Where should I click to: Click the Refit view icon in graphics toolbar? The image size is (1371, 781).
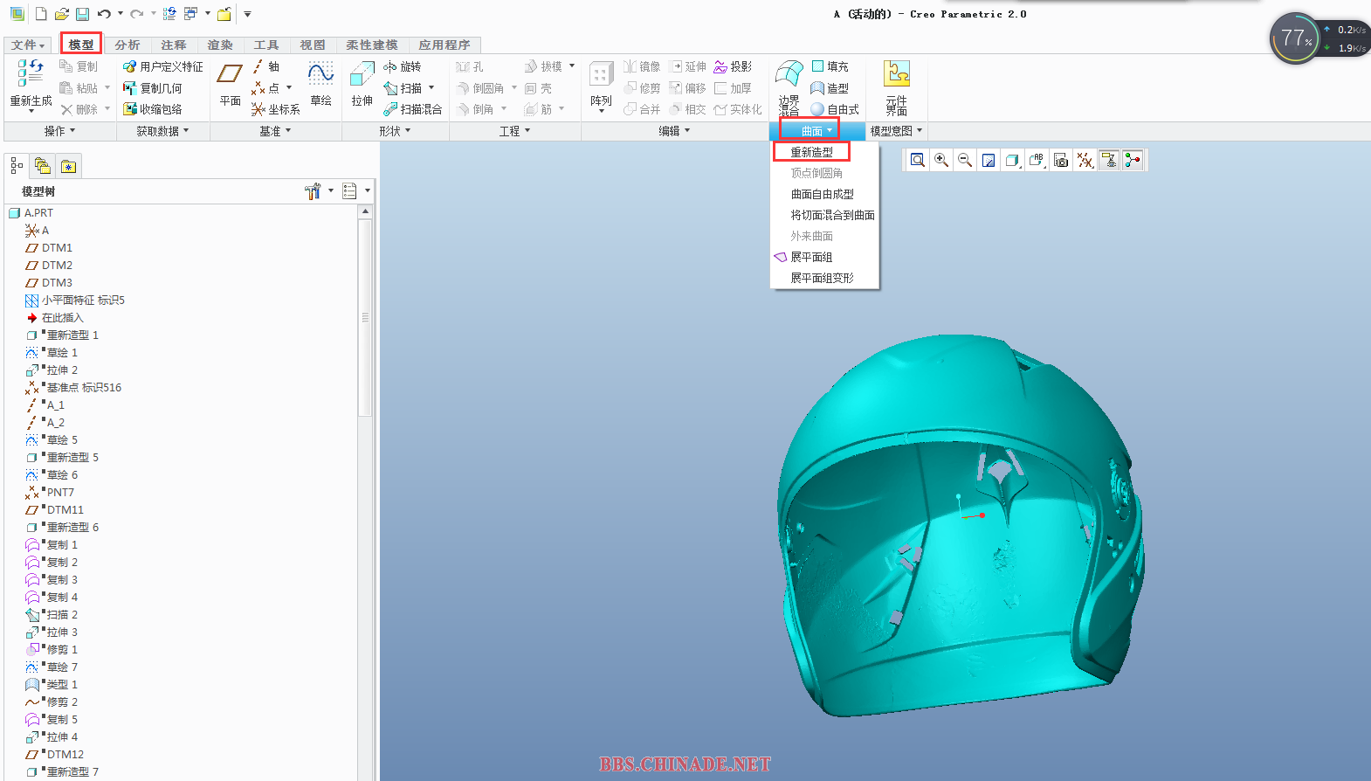917,160
